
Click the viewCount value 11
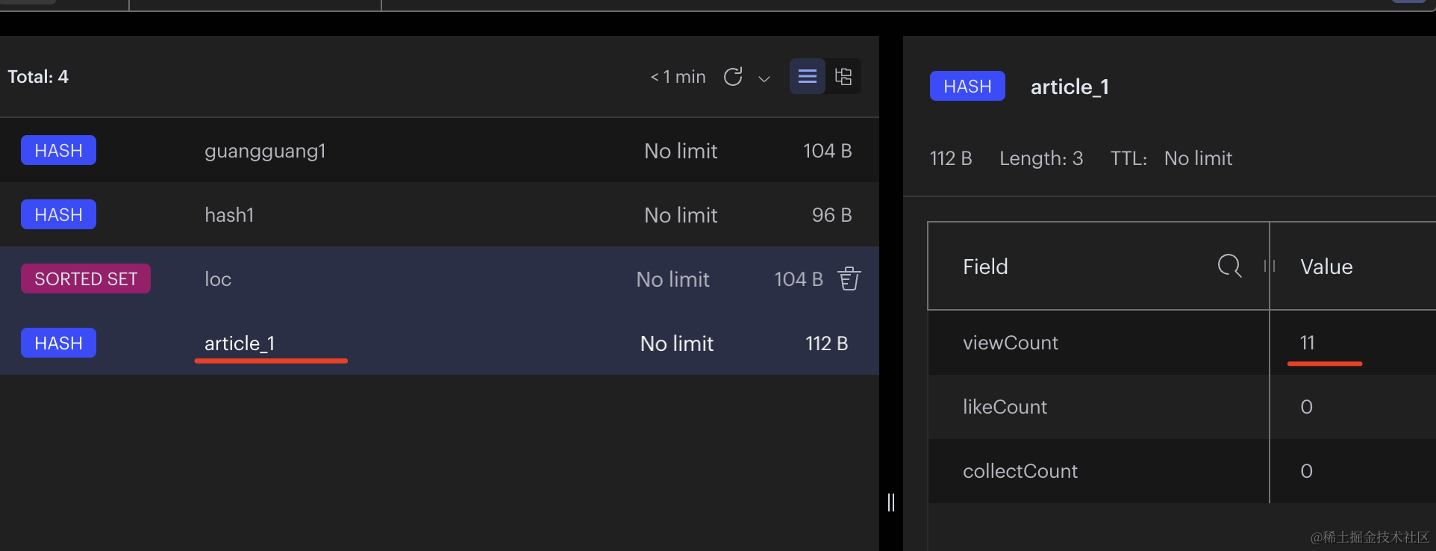(x=1307, y=343)
